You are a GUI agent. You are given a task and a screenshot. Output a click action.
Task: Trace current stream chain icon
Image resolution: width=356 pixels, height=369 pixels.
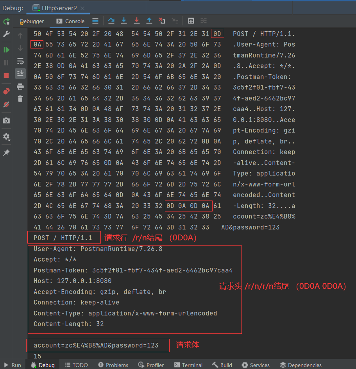tap(204, 21)
